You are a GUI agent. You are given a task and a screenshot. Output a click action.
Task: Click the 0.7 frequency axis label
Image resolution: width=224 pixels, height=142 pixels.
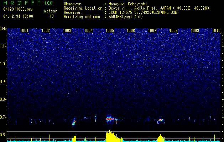tap(3, 117)
